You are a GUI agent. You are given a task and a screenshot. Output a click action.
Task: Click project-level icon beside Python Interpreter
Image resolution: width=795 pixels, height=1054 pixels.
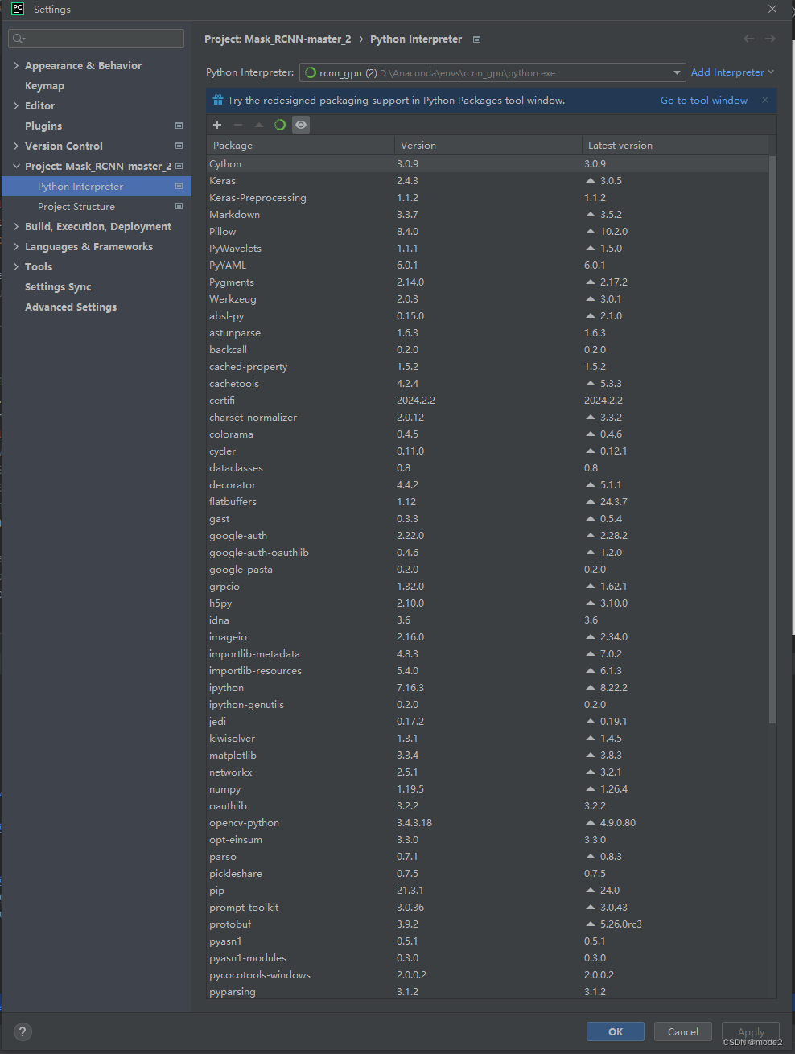coord(179,186)
